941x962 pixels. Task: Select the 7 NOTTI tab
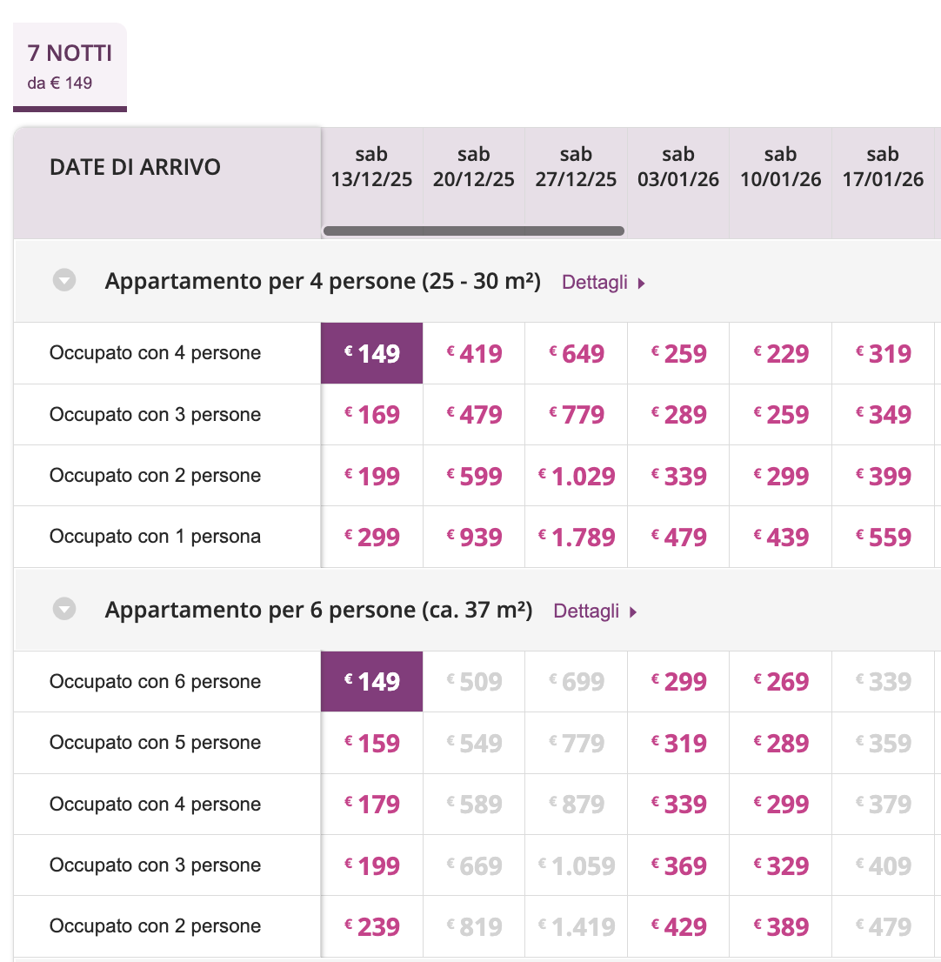tap(70, 66)
